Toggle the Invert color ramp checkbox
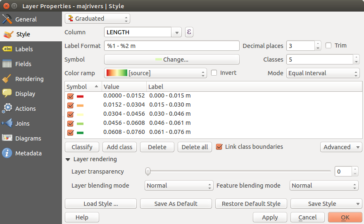This screenshot has height=224, width=364. (x=214, y=73)
